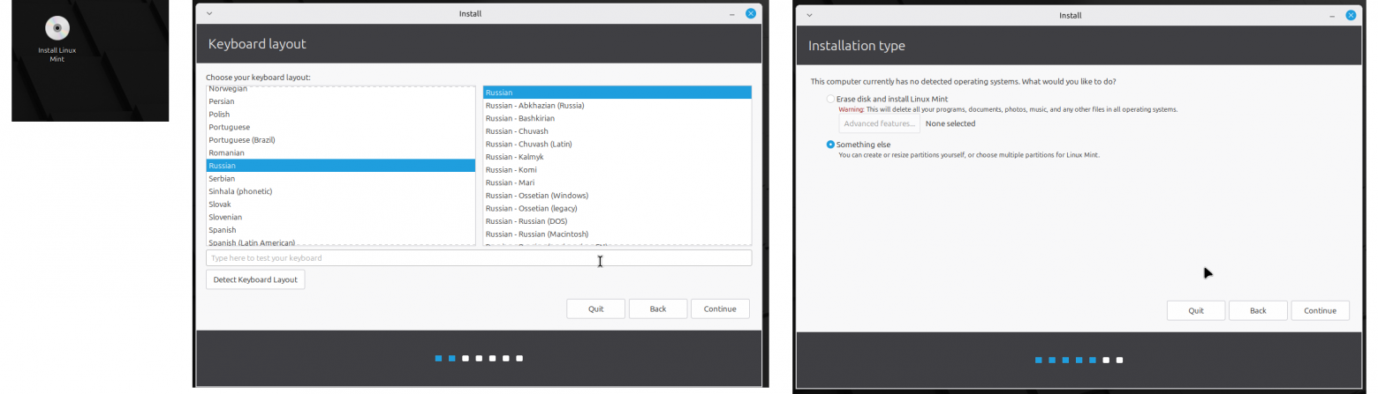Choose Slovenian in the keyboard layout list
The image size is (1378, 394).
click(x=341, y=217)
